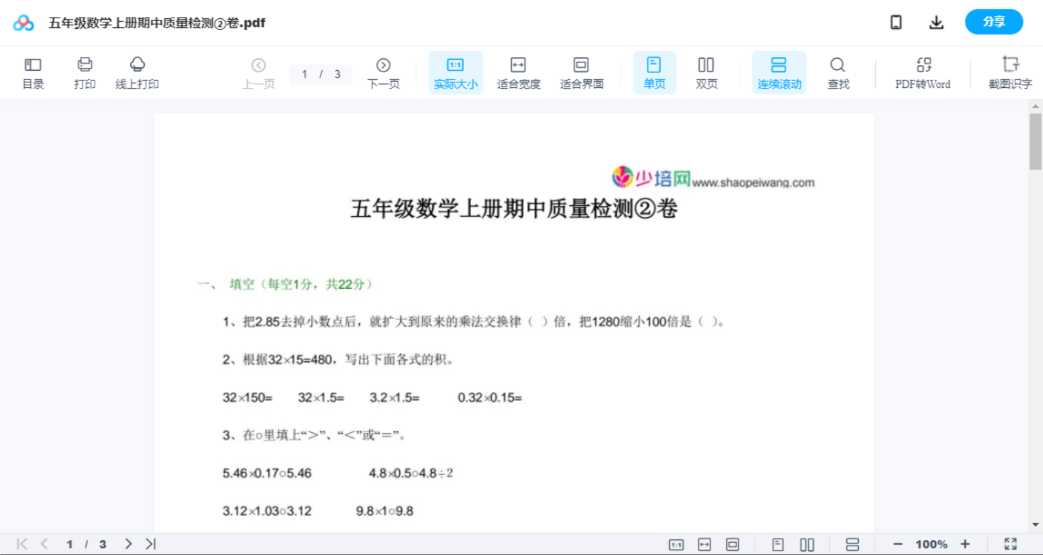1043x555 pixels.
Task: Download the PDF file
Action: tap(936, 22)
